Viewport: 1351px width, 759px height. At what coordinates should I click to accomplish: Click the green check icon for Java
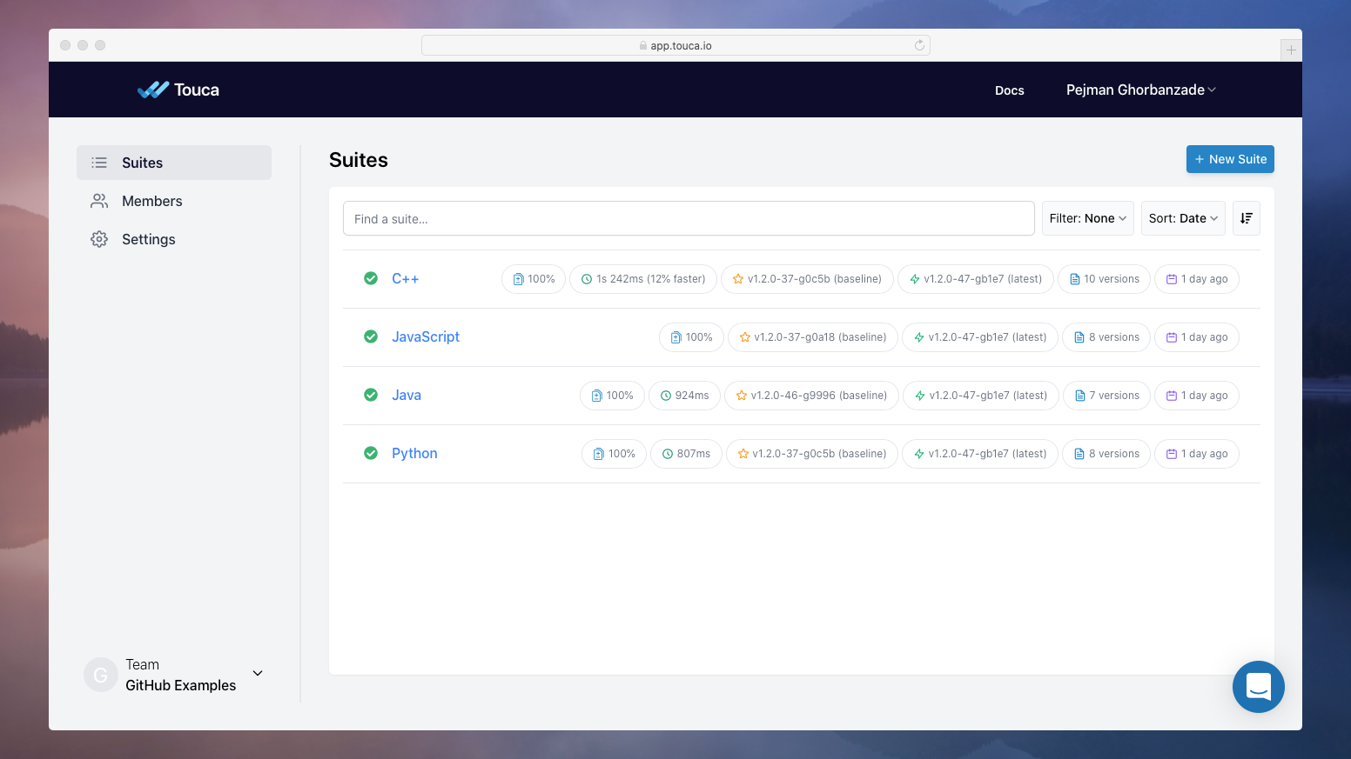(371, 395)
